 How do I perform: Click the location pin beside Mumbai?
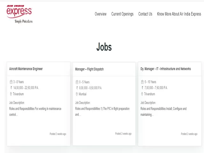[x=77, y=94]
